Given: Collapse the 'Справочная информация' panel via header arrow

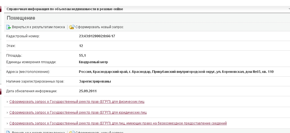Looking at the screenshot, I should click(x=289, y=9).
